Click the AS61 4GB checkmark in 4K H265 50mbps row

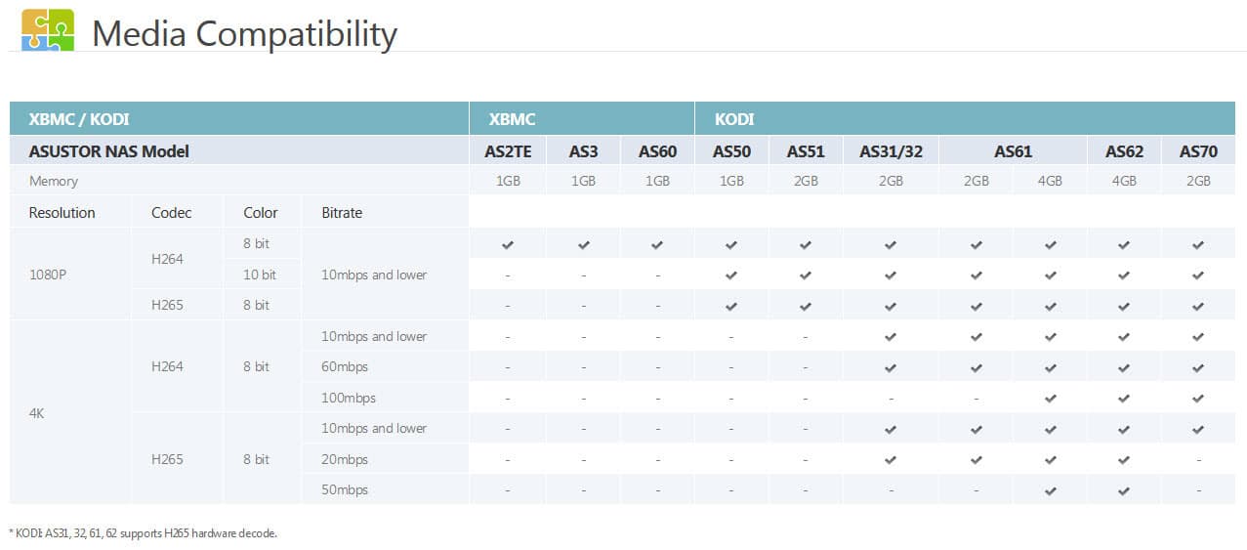[1050, 490]
